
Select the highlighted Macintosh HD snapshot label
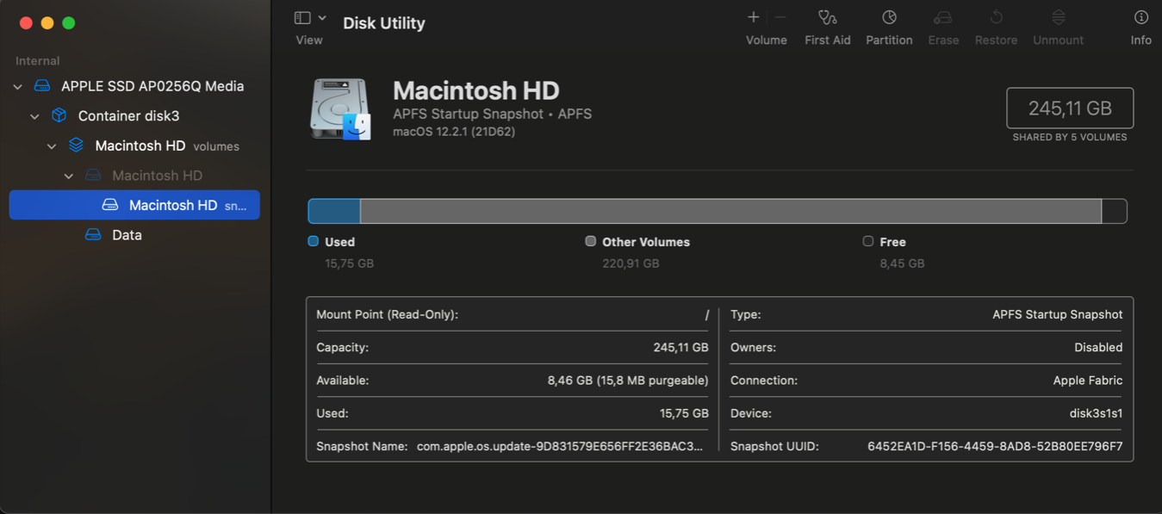tap(173, 205)
